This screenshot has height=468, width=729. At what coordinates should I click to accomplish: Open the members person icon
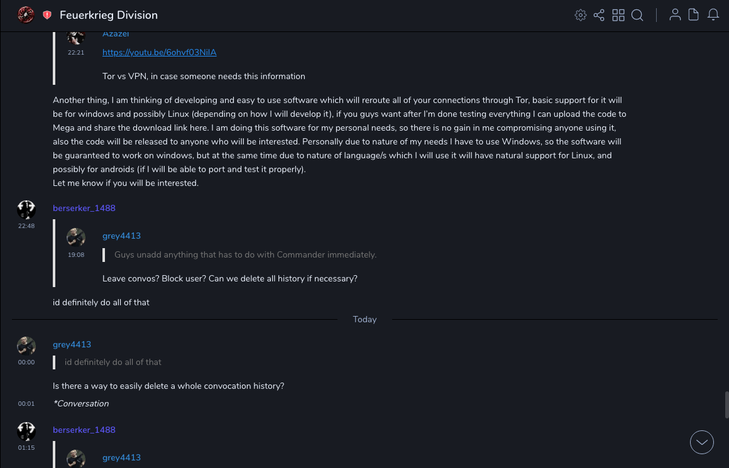675,15
